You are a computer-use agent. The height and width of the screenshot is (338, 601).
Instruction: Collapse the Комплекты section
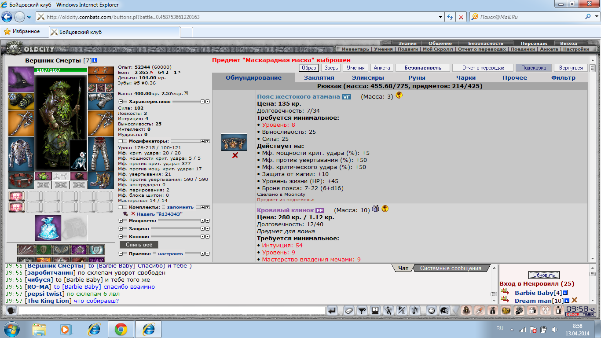coord(121,207)
